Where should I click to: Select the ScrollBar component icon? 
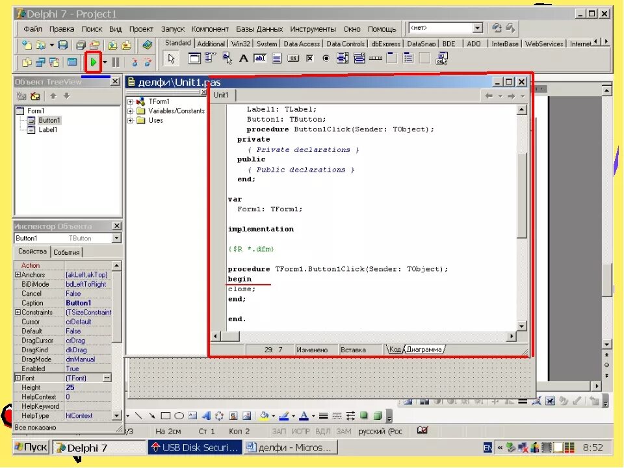coord(376,58)
